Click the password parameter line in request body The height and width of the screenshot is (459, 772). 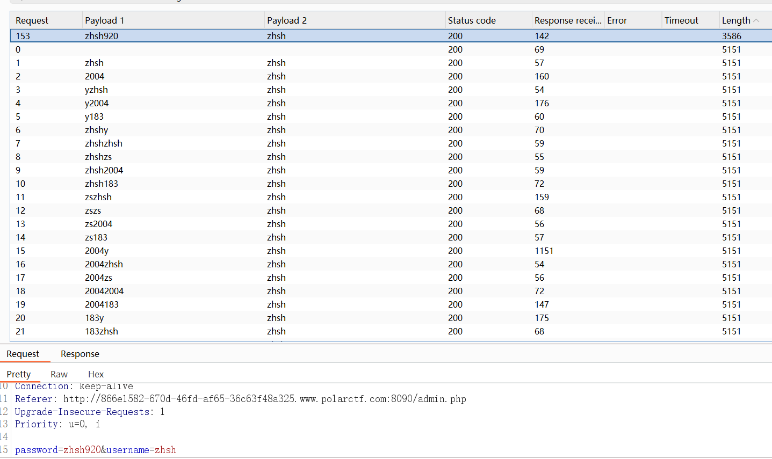(96, 450)
